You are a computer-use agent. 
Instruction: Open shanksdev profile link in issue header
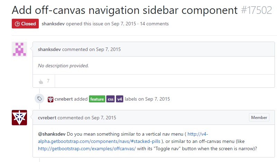(53, 24)
